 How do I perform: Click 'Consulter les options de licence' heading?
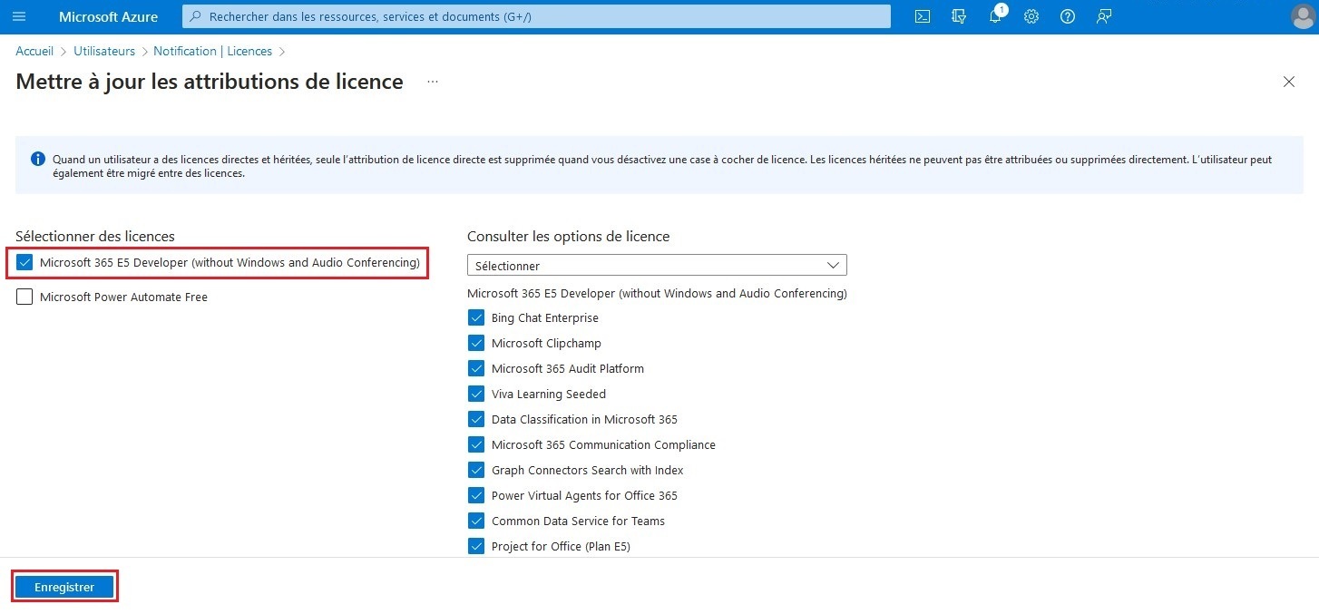pos(568,237)
